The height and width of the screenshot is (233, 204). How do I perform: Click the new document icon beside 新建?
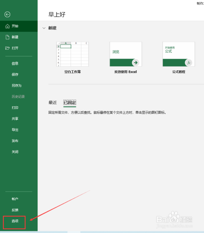pyautogui.click(x=7, y=37)
